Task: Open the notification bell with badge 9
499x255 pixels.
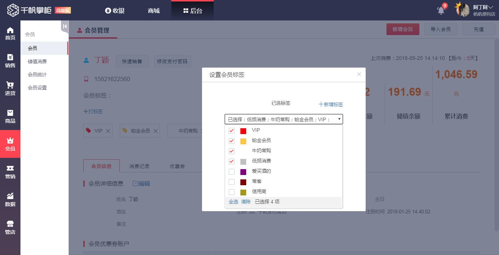Action: point(440,11)
